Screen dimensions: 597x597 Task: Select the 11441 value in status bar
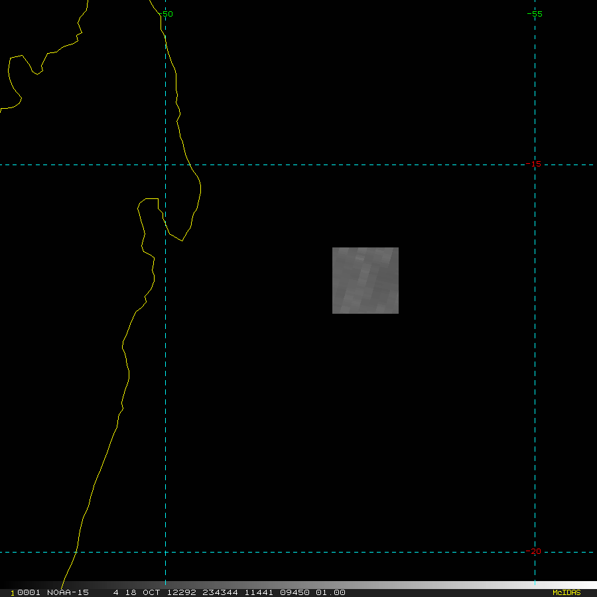[258, 592]
